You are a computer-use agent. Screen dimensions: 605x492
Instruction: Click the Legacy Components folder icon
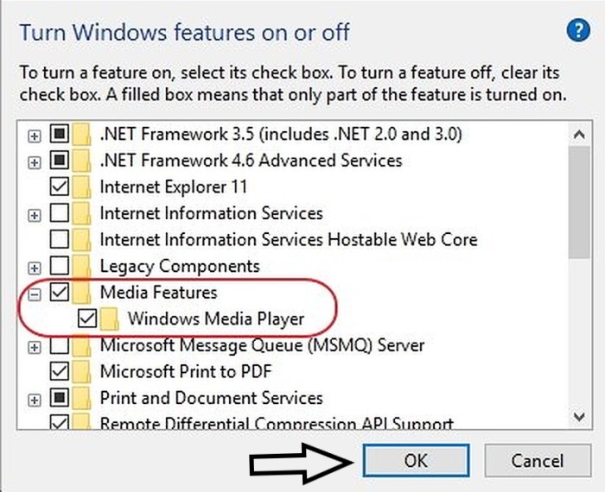tap(83, 266)
